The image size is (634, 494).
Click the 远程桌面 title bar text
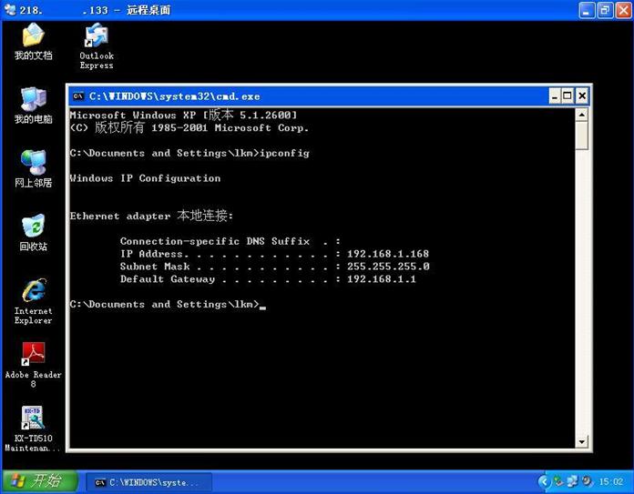click(x=148, y=10)
